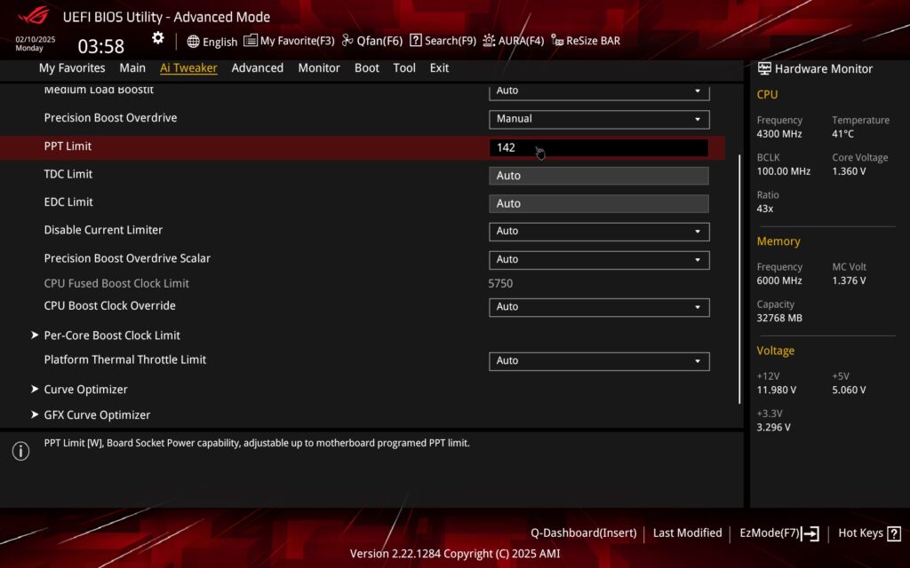Click the Last Modified button
Screen dimensions: 910x568
(687, 533)
